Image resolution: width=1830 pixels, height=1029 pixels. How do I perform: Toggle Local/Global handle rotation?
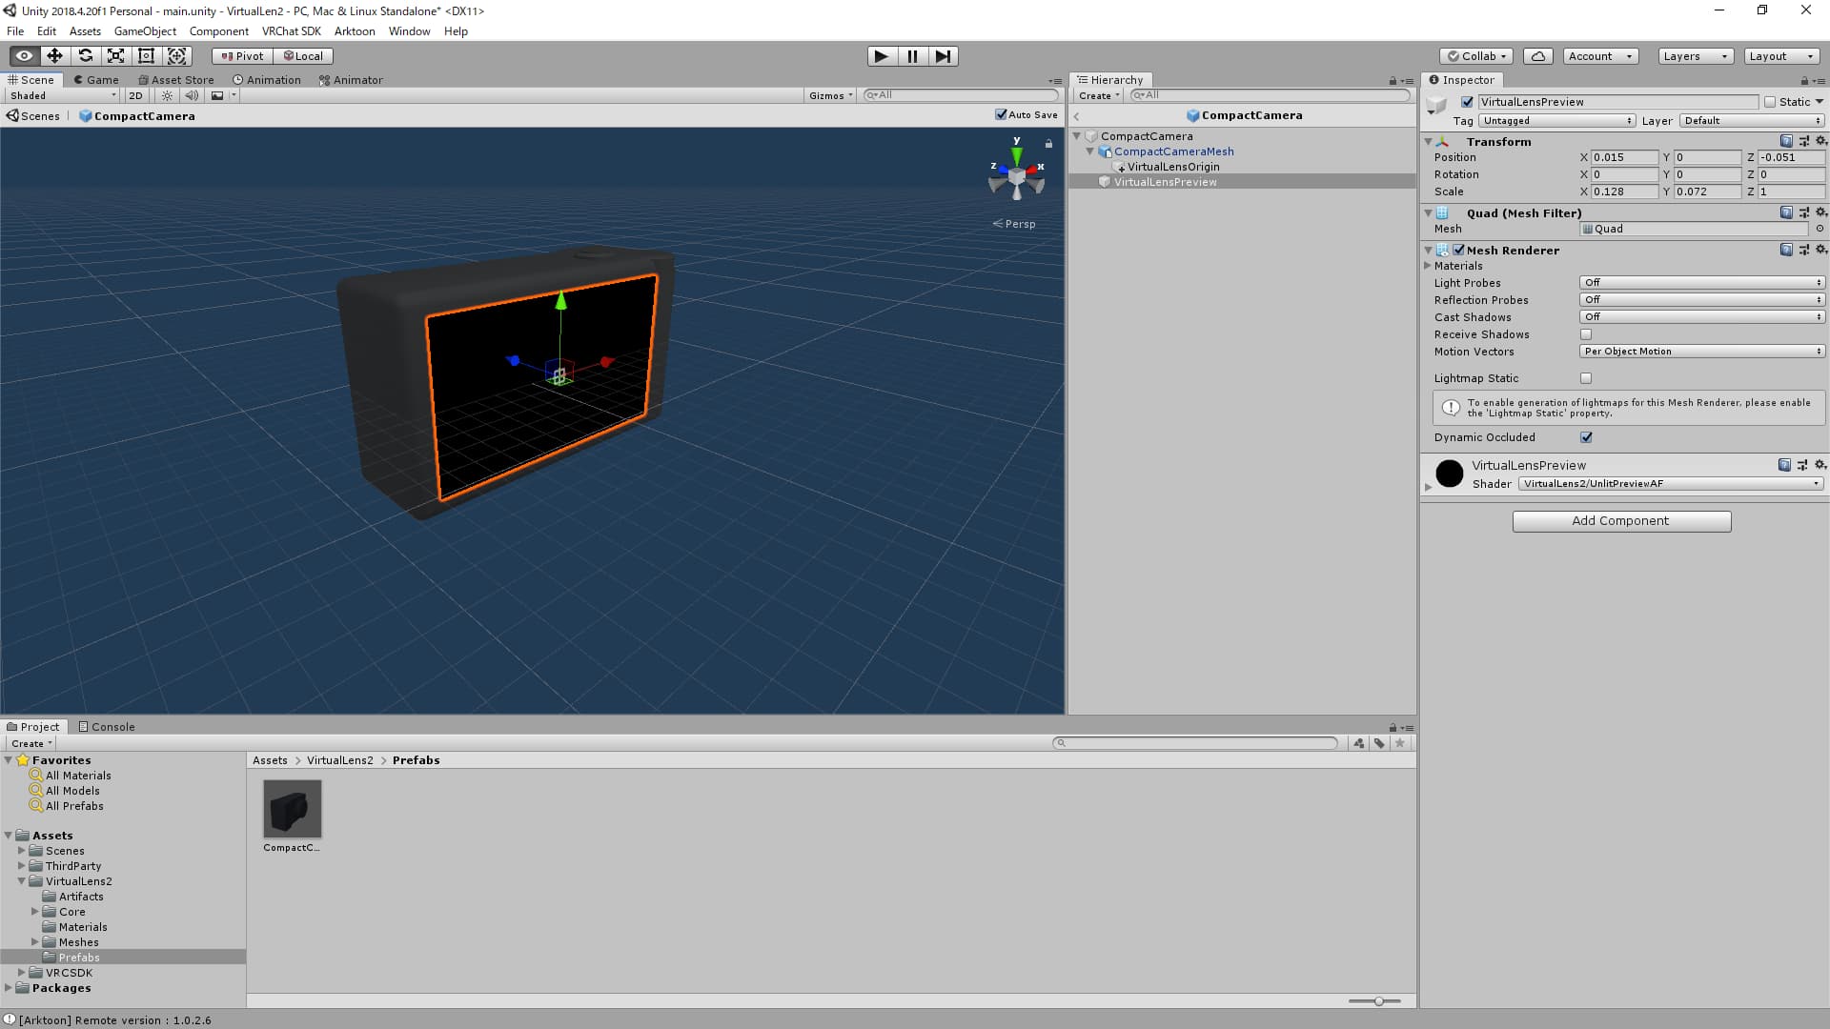(x=303, y=56)
